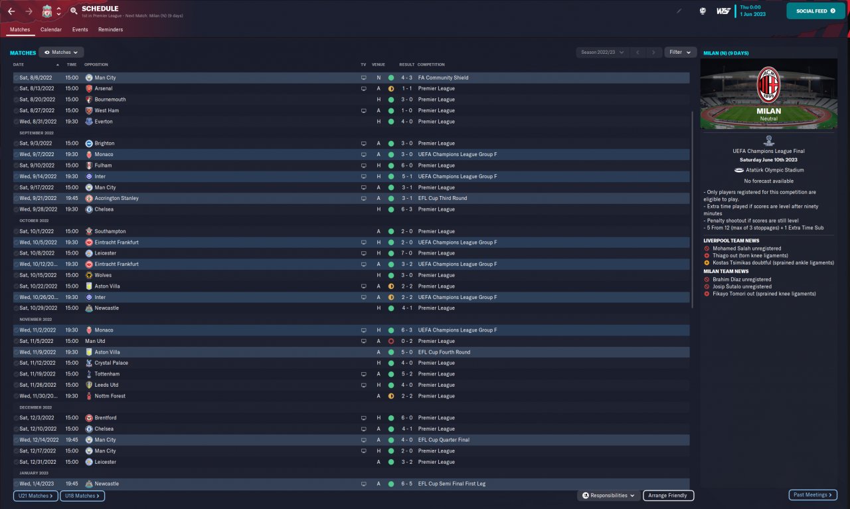Click the Bournemouth club crest
The width and height of the screenshot is (850, 509).
pyautogui.click(x=89, y=100)
